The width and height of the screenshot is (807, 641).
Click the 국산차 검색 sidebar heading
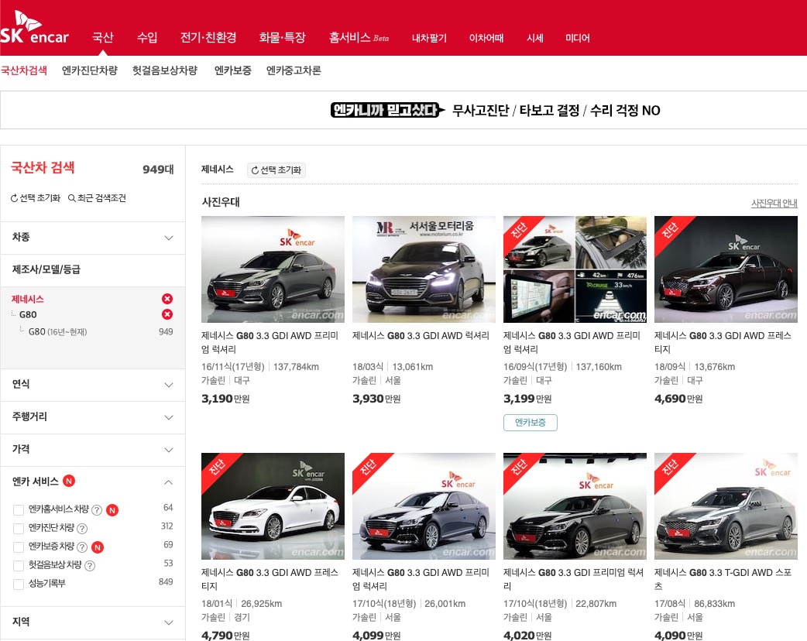(x=43, y=168)
